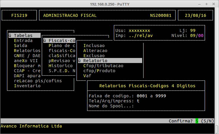Select the Exclusao menu entry
The width and height of the screenshot is (219, 134).
pyautogui.click(x=94, y=56)
